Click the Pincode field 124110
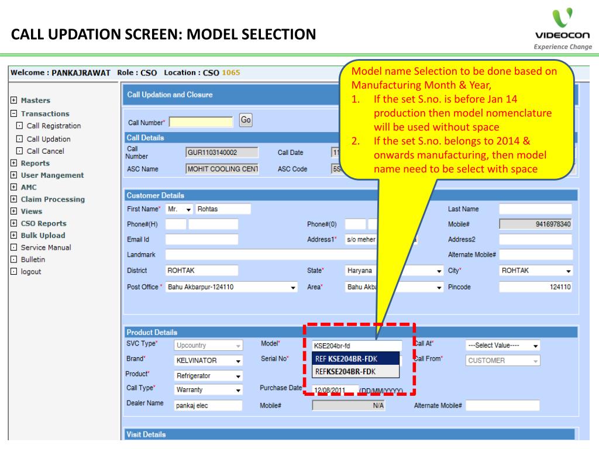The width and height of the screenshot is (599, 449). point(535,287)
